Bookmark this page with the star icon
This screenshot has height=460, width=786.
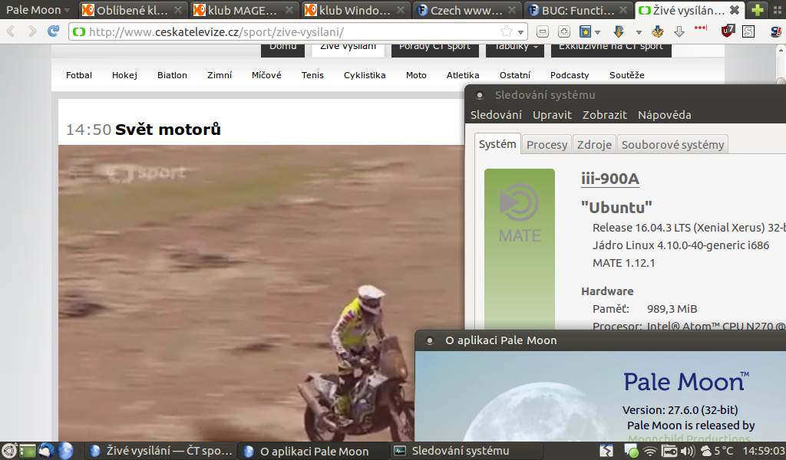[x=507, y=31]
